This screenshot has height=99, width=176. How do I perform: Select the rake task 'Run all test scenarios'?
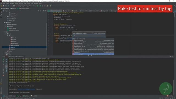(x=93, y=53)
